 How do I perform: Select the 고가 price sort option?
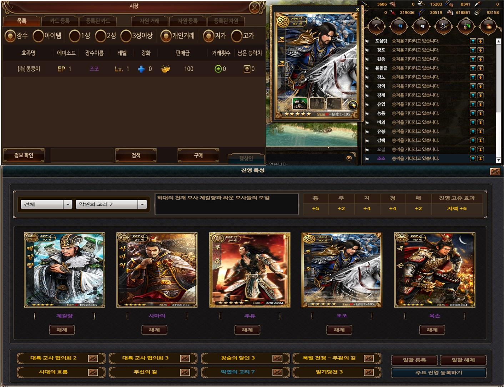click(237, 36)
